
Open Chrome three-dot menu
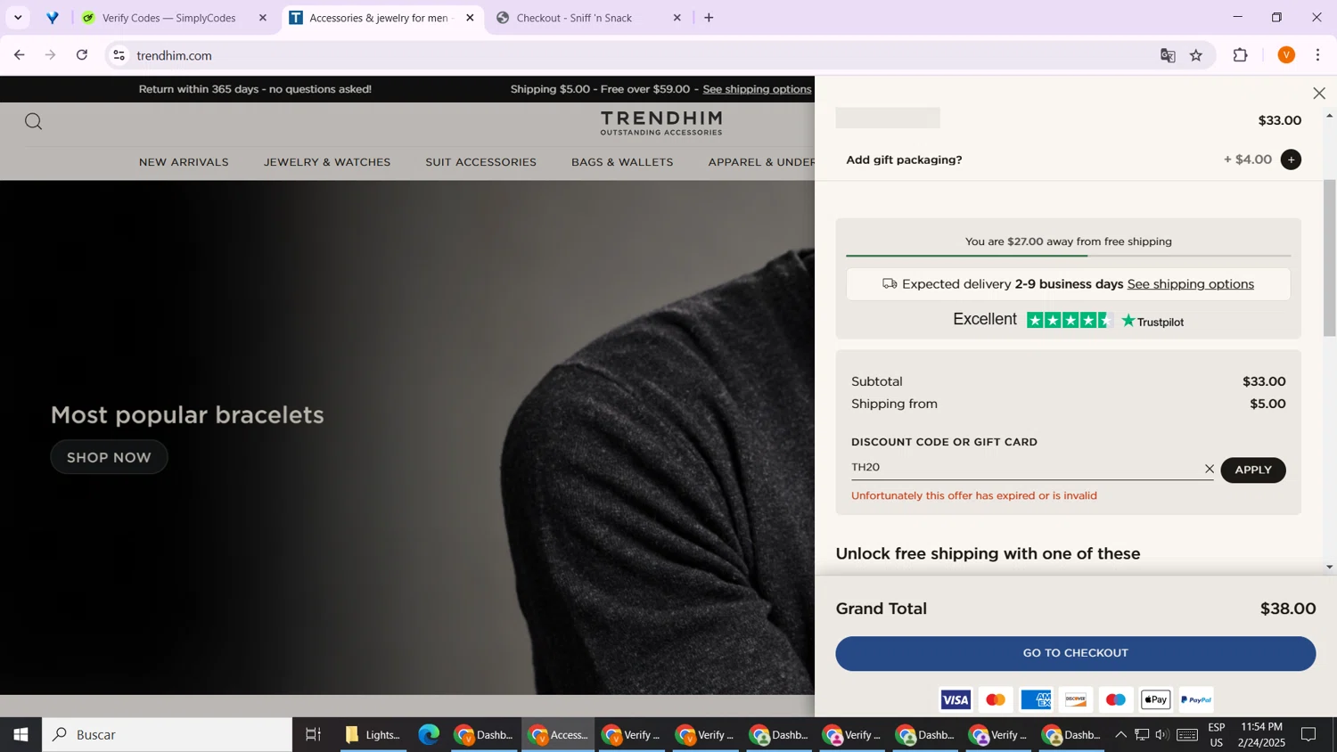pyautogui.click(x=1318, y=55)
